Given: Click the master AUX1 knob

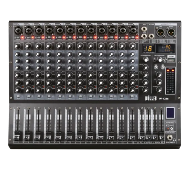Looking at the screenshot, I should 146,82.
